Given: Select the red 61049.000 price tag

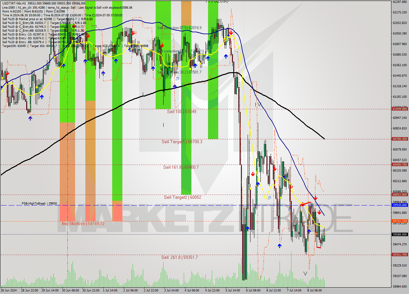Looking at the screenshot, I should point(399,109).
